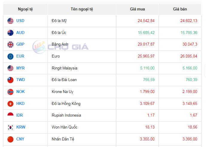Click the British flag next to GBP
The width and height of the screenshot is (206, 147).
click(x=10, y=44)
